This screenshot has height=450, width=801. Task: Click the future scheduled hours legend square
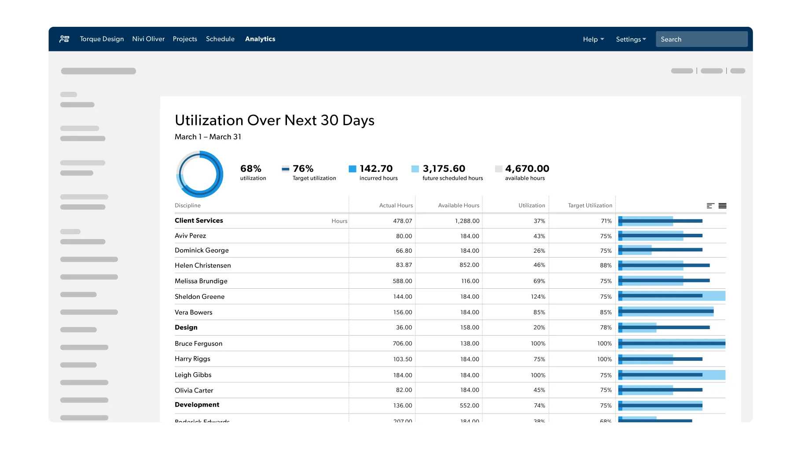(x=415, y=169)
